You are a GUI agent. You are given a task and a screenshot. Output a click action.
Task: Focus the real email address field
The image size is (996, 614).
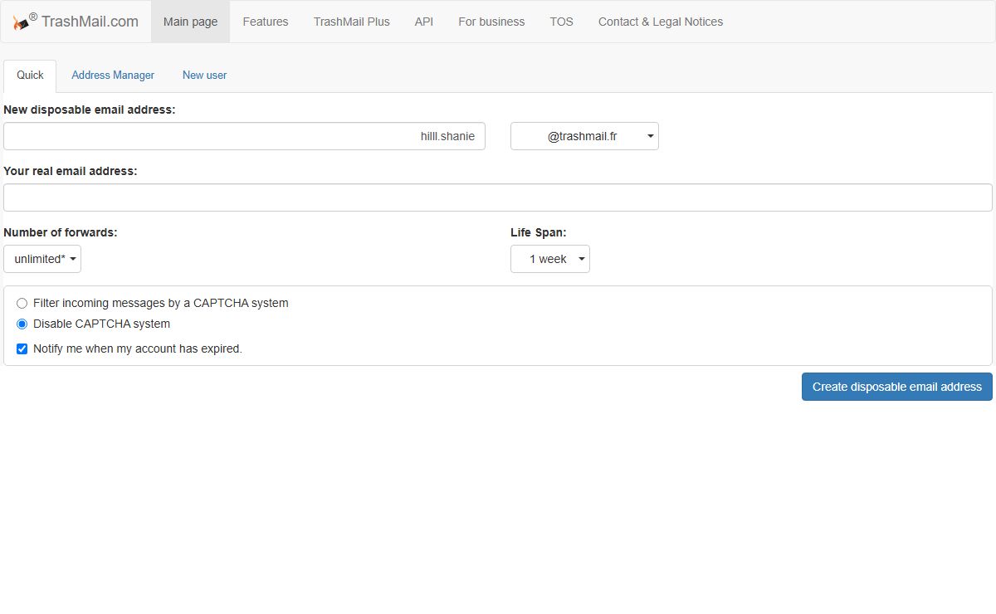coord(498,197)
